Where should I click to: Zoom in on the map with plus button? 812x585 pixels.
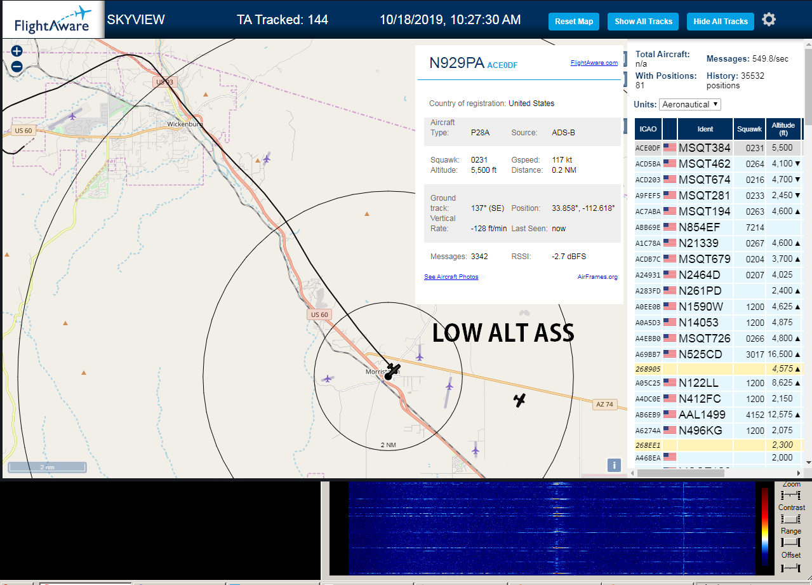coord(17,51)
